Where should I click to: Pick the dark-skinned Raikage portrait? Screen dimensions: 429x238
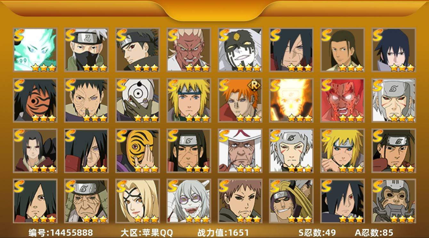point(189,50)
